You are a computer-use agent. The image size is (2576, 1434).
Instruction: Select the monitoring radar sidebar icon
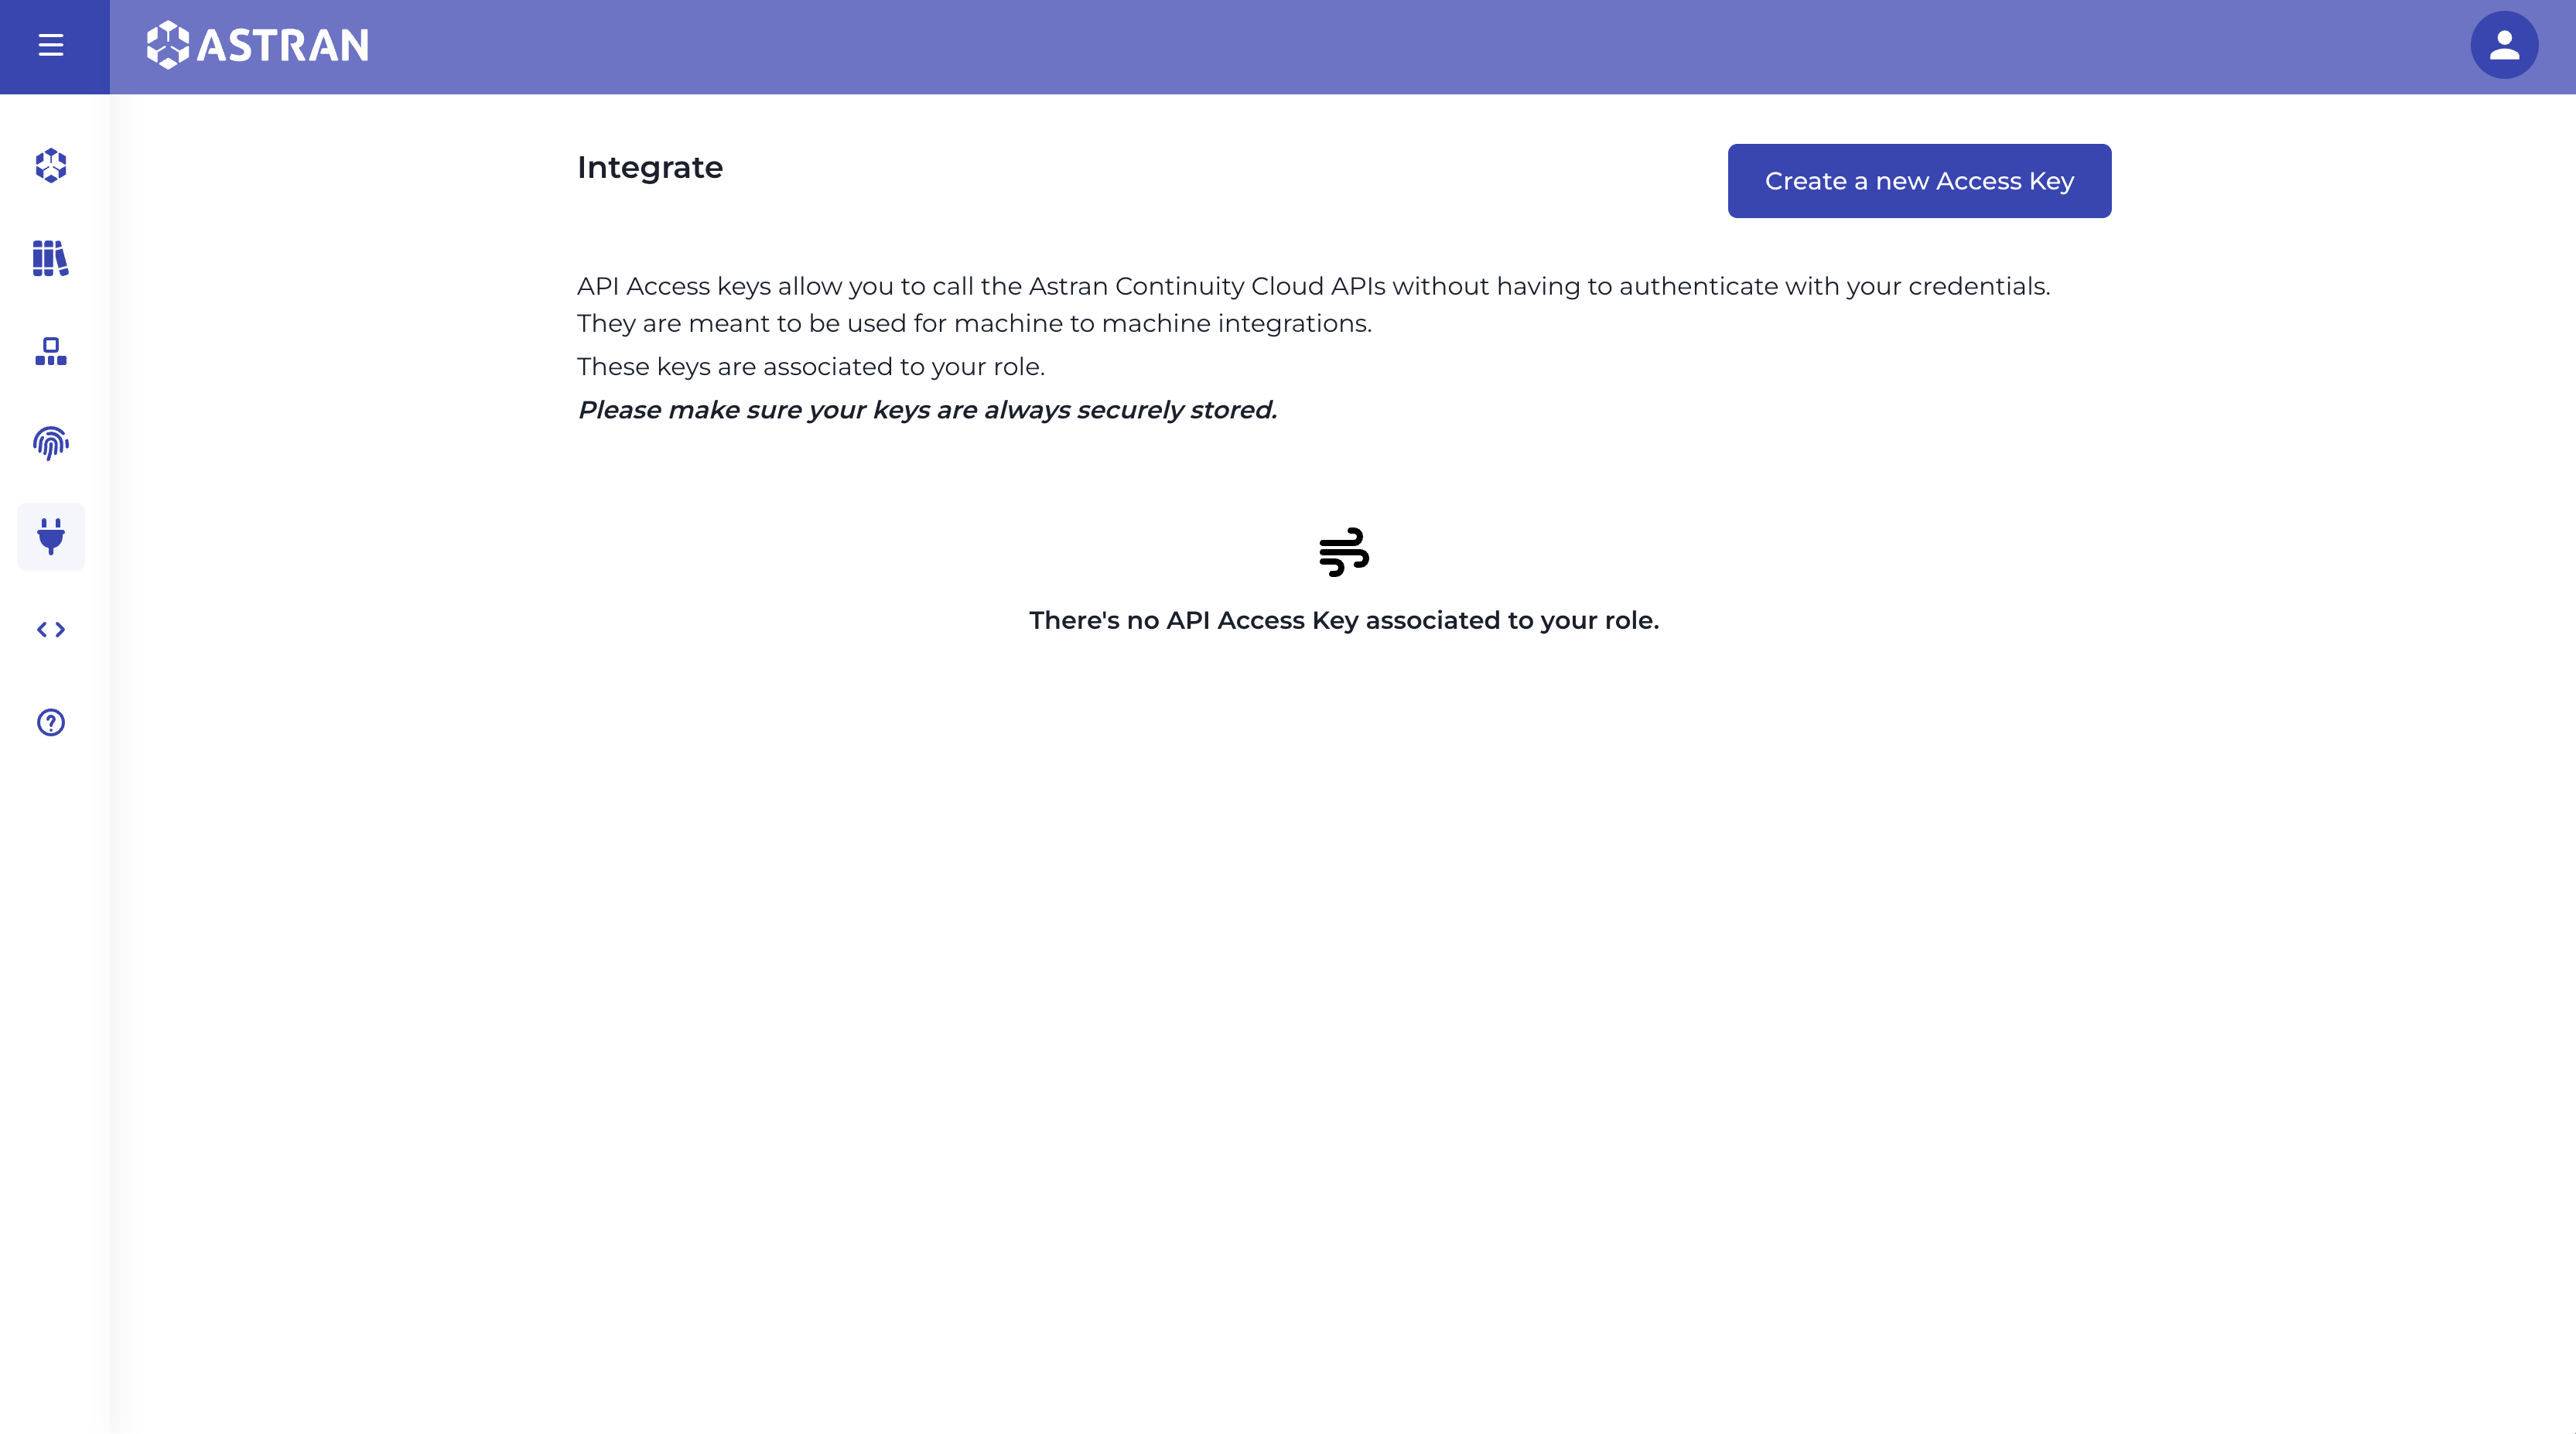50,443
